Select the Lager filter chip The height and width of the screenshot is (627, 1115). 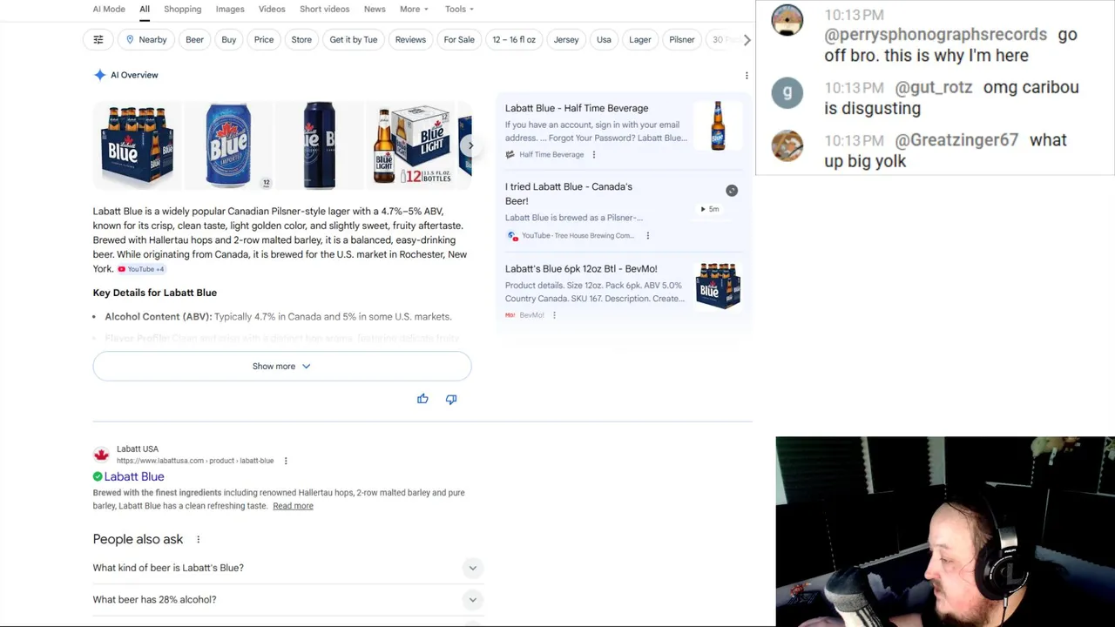[640, 39]
